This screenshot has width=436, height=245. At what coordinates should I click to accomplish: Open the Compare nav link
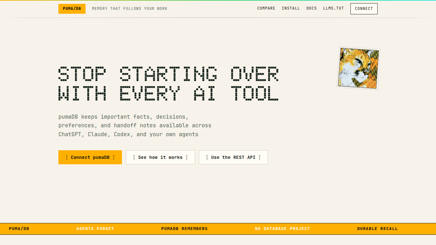click(266, 8)
